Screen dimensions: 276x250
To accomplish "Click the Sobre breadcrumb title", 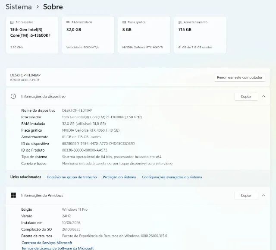I will (x=53, y=7).
